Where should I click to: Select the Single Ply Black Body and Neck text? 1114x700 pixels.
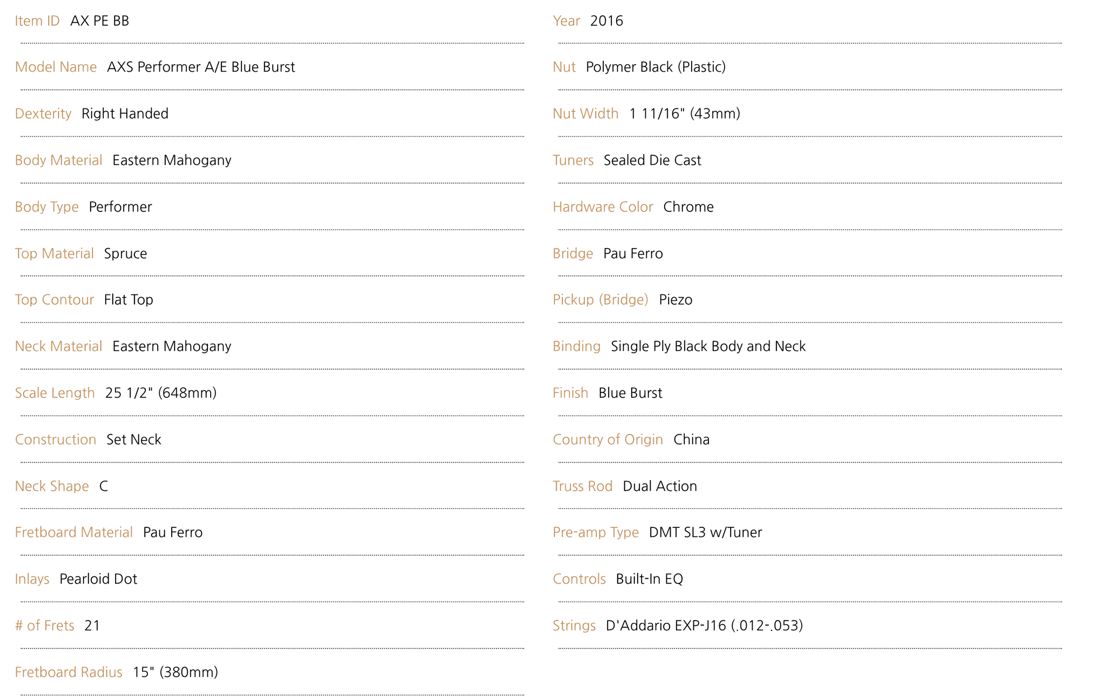point(708,347)
